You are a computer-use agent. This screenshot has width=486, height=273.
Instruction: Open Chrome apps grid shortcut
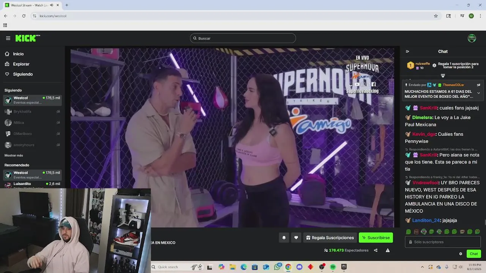click(x=5, y=25)
